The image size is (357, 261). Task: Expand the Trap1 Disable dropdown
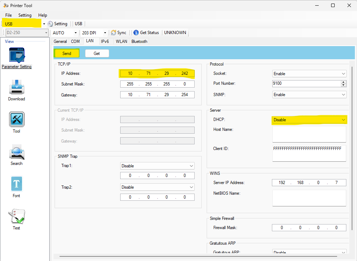[x=157, y=166]
